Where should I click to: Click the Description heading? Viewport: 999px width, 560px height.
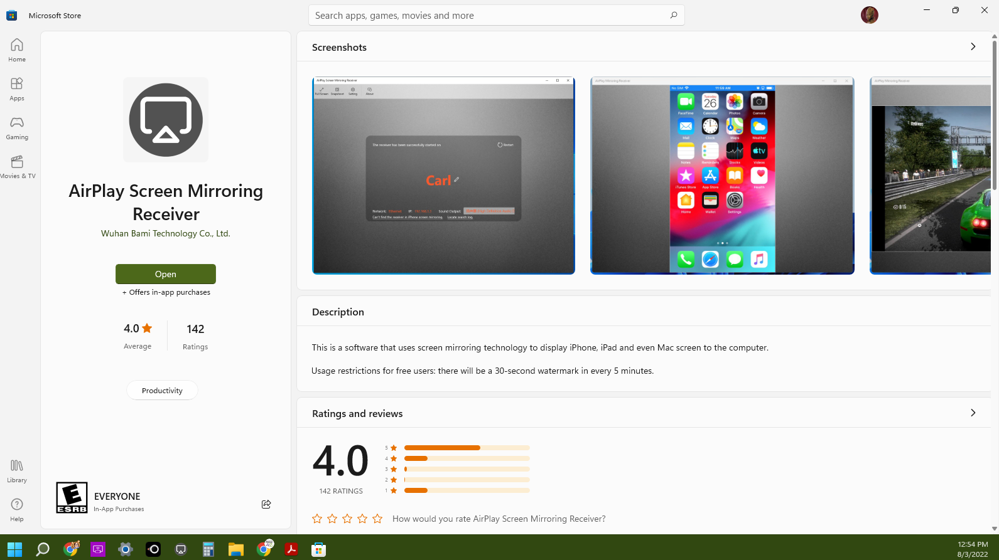click(338, 312)
